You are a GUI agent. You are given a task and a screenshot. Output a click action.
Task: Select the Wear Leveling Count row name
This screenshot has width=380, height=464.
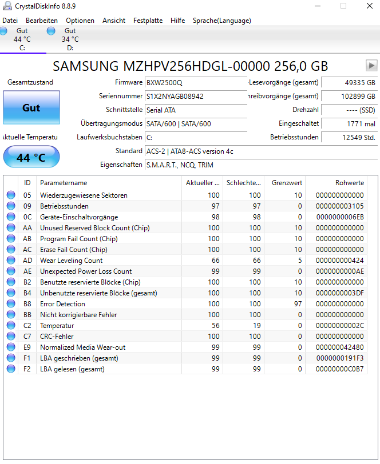71,261
